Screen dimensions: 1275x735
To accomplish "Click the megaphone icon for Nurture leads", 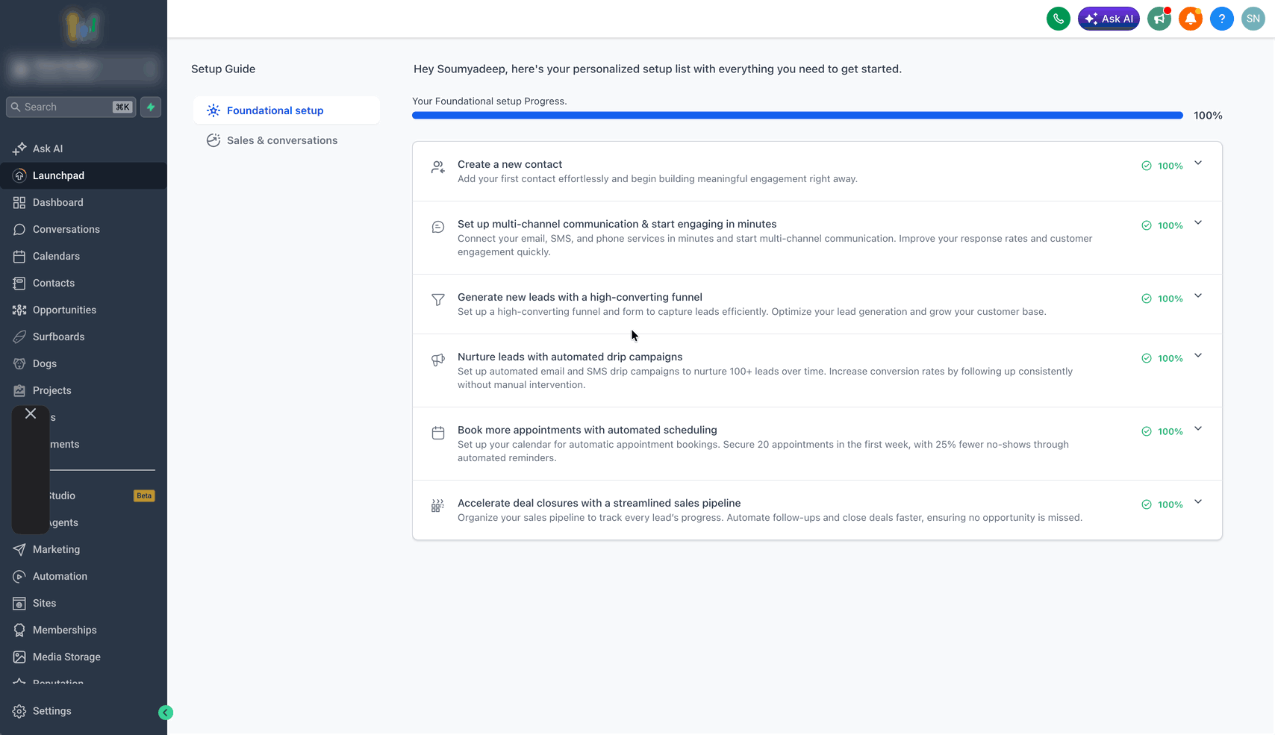I will click(438, 360).
